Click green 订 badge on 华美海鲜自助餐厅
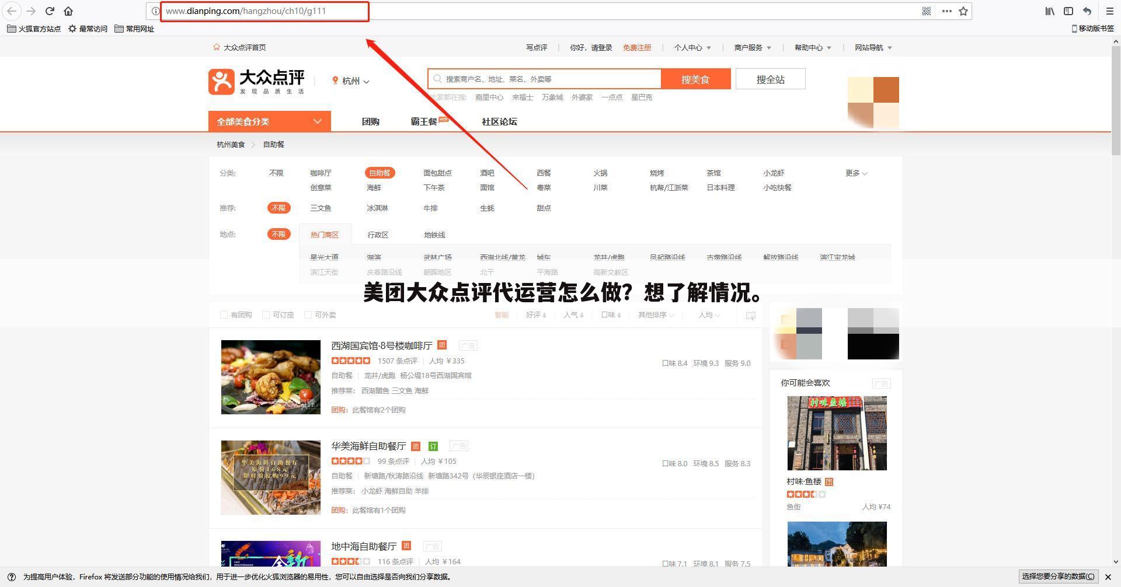 tap(433, 446)
